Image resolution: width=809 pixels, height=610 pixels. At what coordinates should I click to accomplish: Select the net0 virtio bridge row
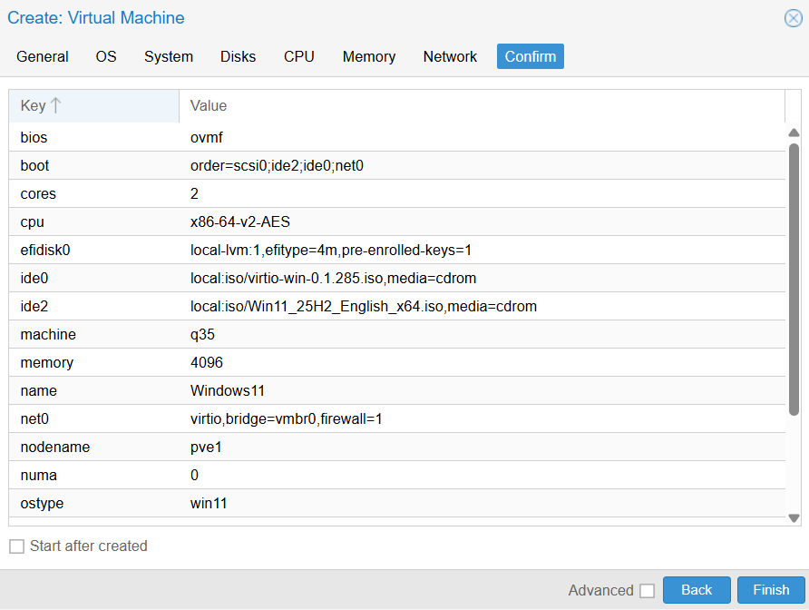coord(395,419)
